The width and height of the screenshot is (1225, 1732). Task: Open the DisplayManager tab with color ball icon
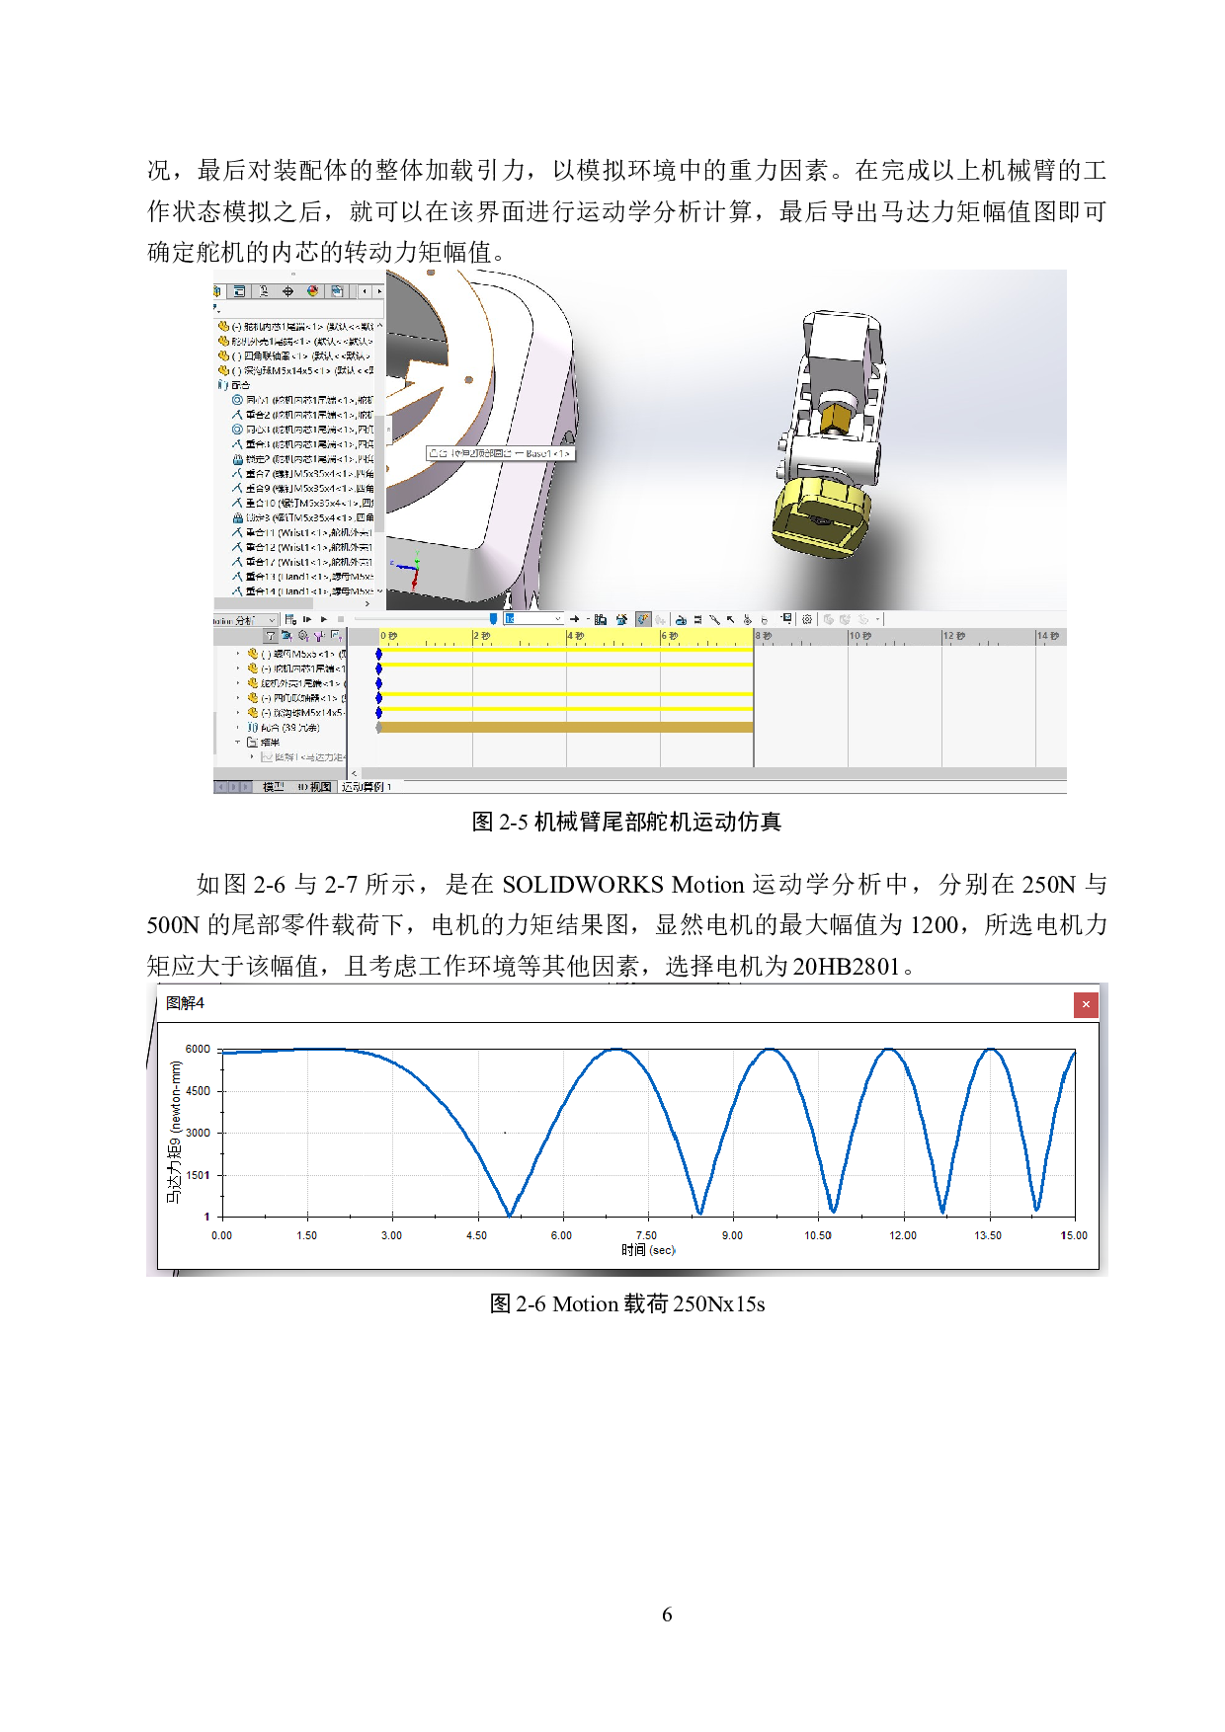coord(313,291)
